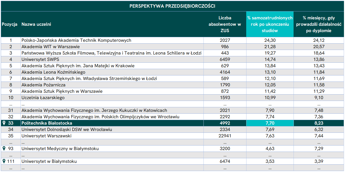Select the Liczba absolwentów w ZUS header
Image resolution: width=345 pixels, height=172 pixels.
point(225,24)
